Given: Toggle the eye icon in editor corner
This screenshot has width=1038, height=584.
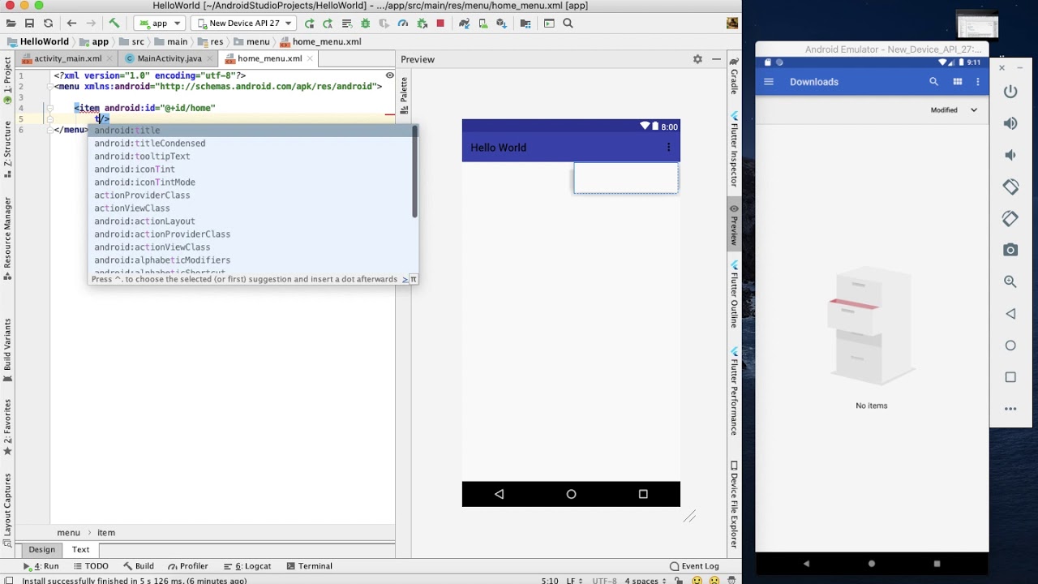Looking at the screenshot, I should (x=389, y=75).
